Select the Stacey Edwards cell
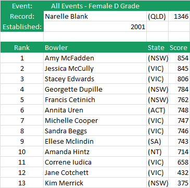Image resolution: width=190 pixels, height=188 pixels. 95,79
